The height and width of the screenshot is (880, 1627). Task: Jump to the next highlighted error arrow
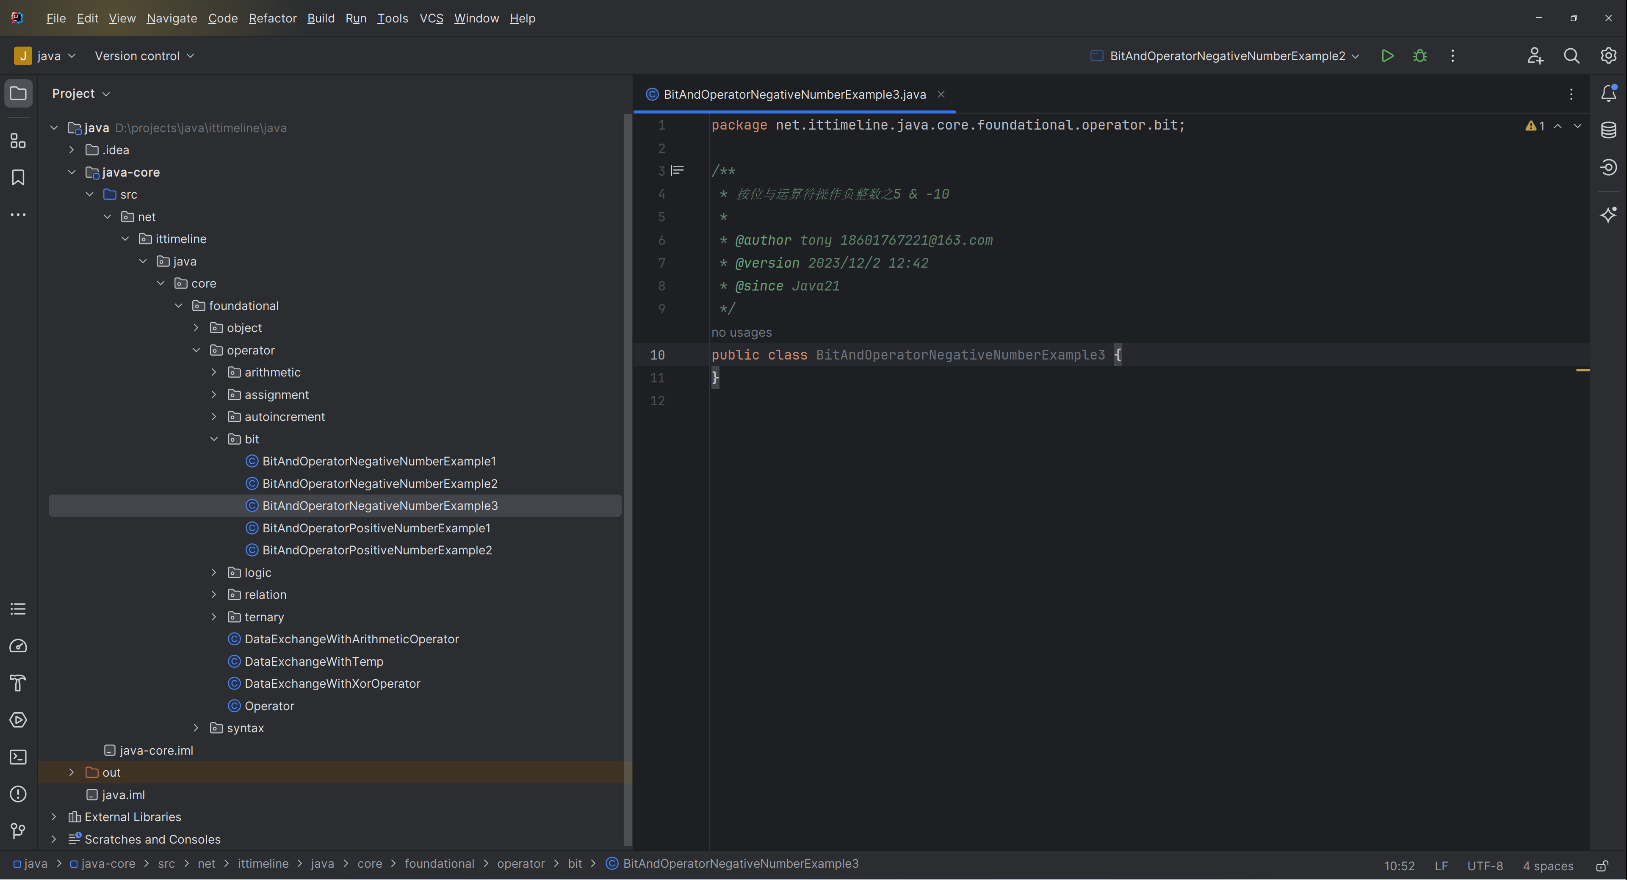pyautogui.click(x=1578, y=126)
